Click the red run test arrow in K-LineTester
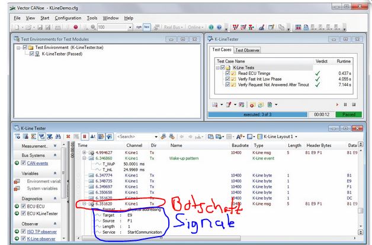This screenshot has height=245, width=372. tap(338, 104)
